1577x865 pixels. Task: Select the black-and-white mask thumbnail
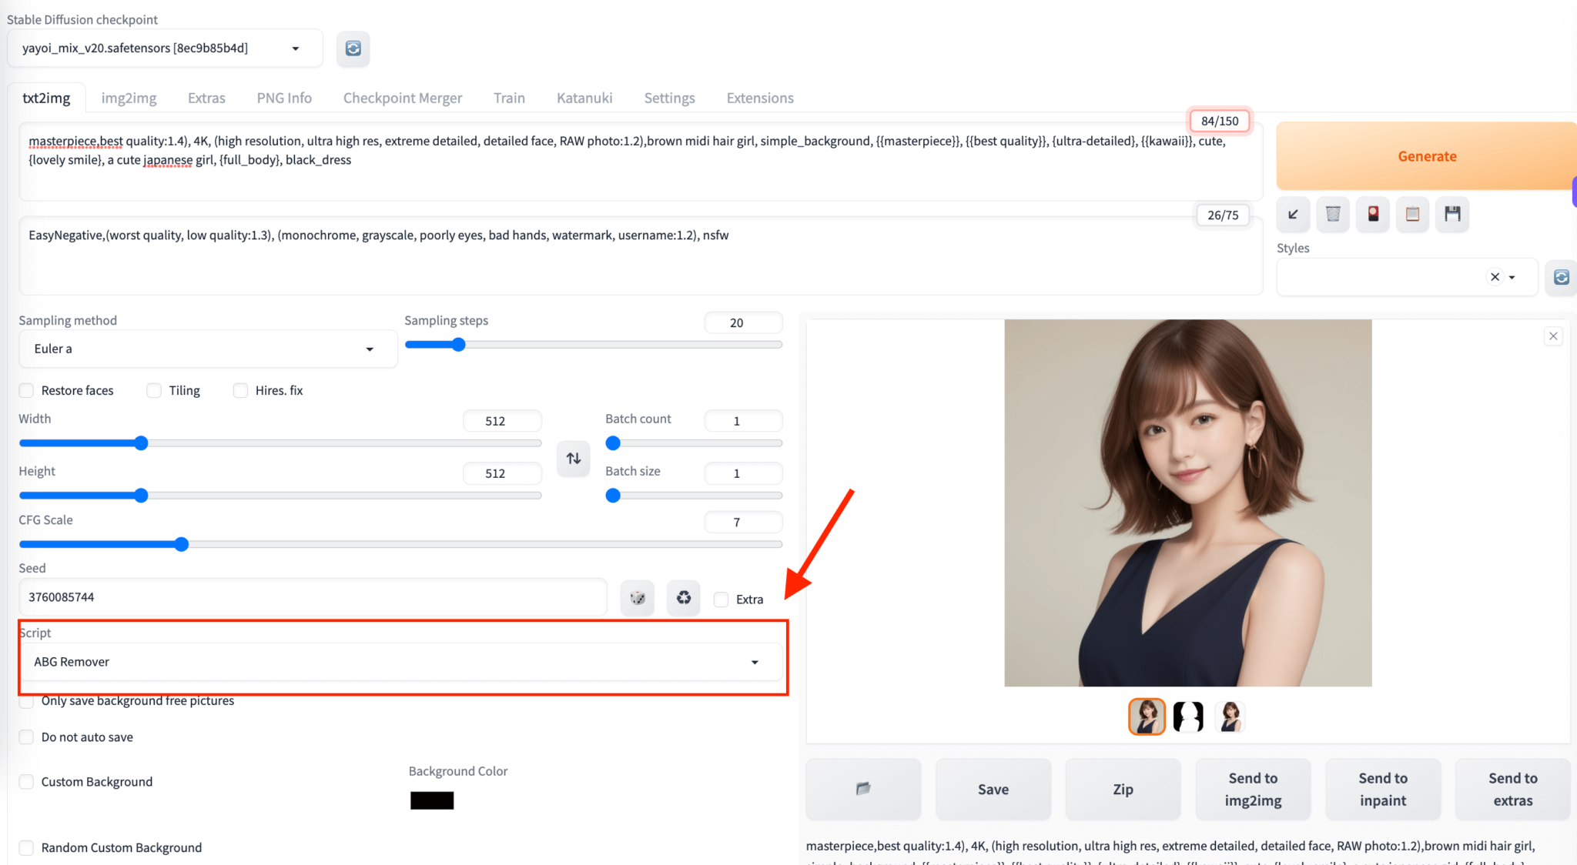pos(1188,716)
